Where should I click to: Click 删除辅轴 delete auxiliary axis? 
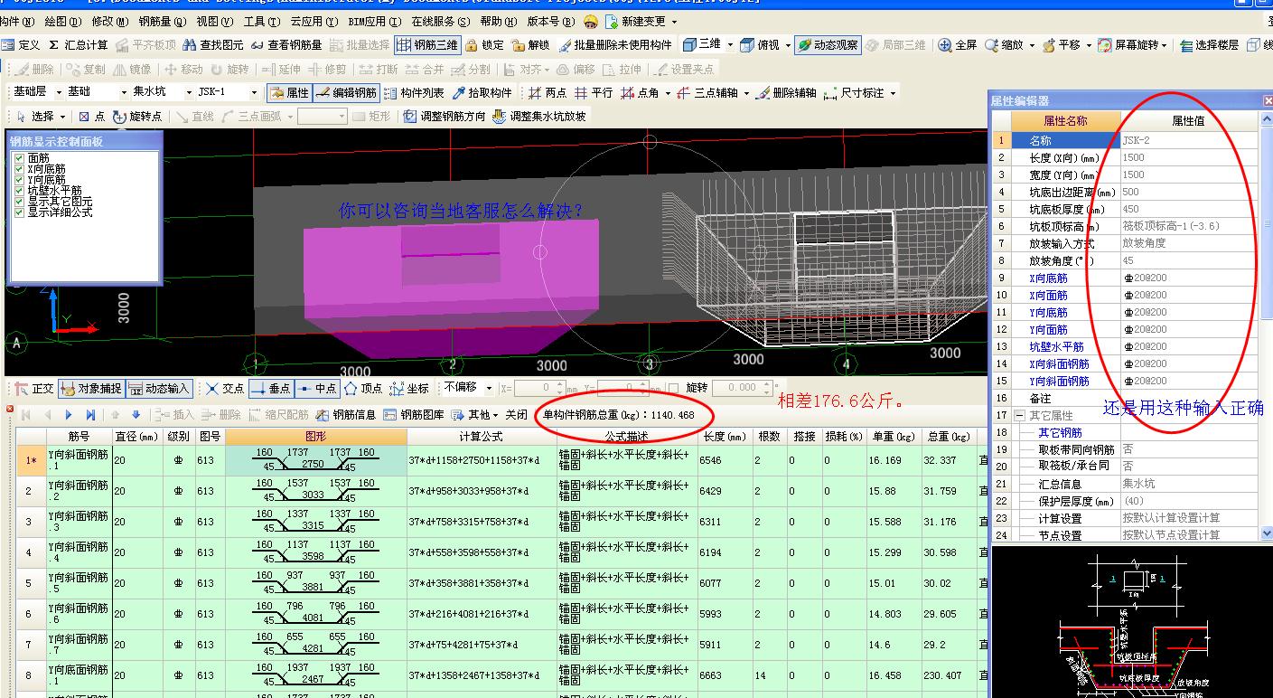[x=785, y=92]
